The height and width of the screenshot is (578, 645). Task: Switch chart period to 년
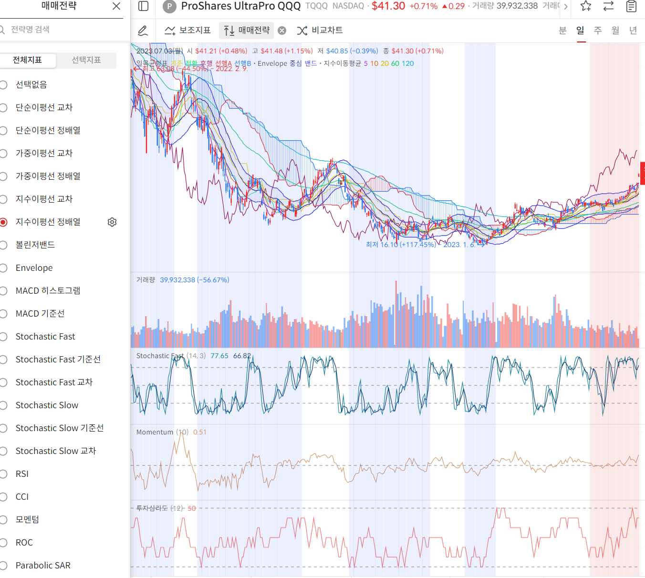tap(633, 31)
